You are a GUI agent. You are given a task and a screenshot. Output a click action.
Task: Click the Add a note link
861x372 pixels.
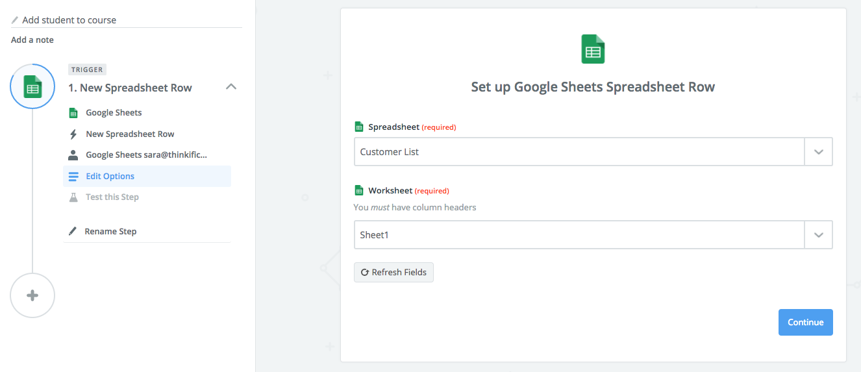32,40
